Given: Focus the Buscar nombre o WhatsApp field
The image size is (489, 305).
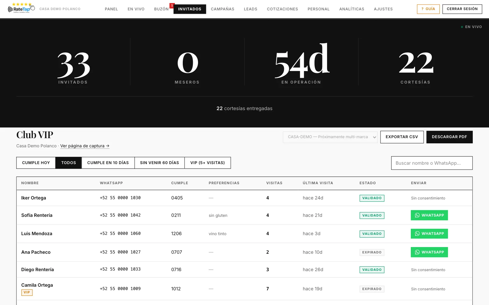Looking at the screenshot, I should click(432, 163).
